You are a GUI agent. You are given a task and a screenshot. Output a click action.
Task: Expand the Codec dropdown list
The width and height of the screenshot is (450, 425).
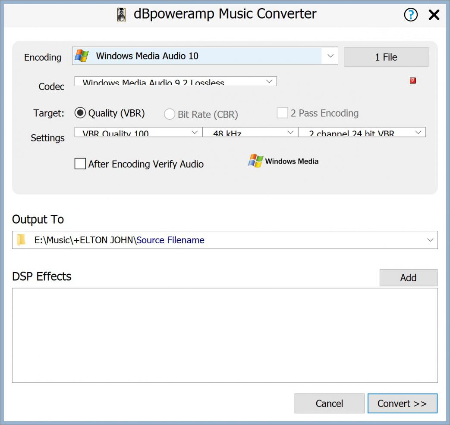269,81
